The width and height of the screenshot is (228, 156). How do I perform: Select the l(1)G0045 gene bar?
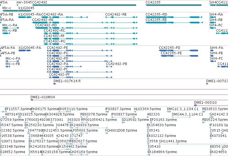coord(25,11)
